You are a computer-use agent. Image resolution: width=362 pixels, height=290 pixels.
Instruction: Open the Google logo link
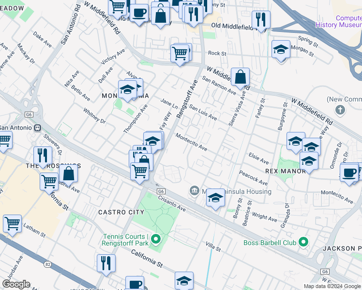tap(16, 284)
